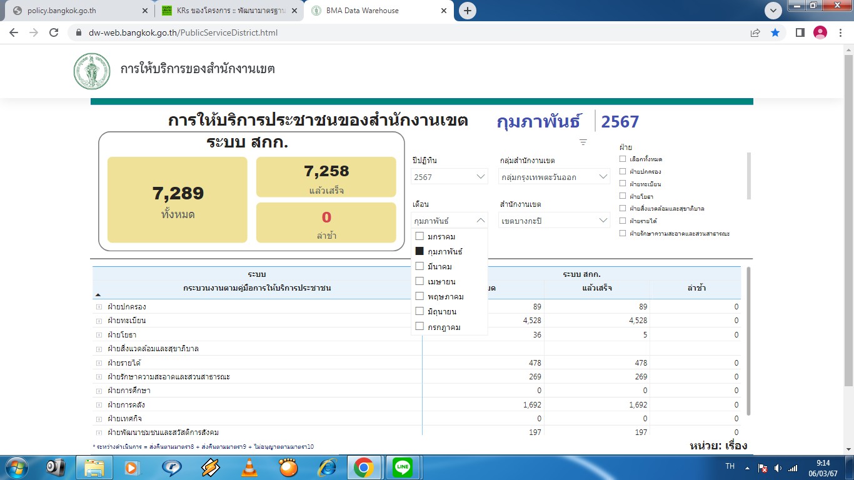
Task: Click the แล้วเสร็จ column header
Action: click(596, 288)
